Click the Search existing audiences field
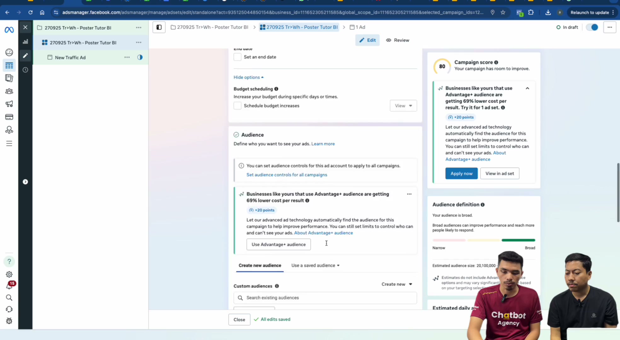The width and height of the screenshot is (620, 340). 325,298
